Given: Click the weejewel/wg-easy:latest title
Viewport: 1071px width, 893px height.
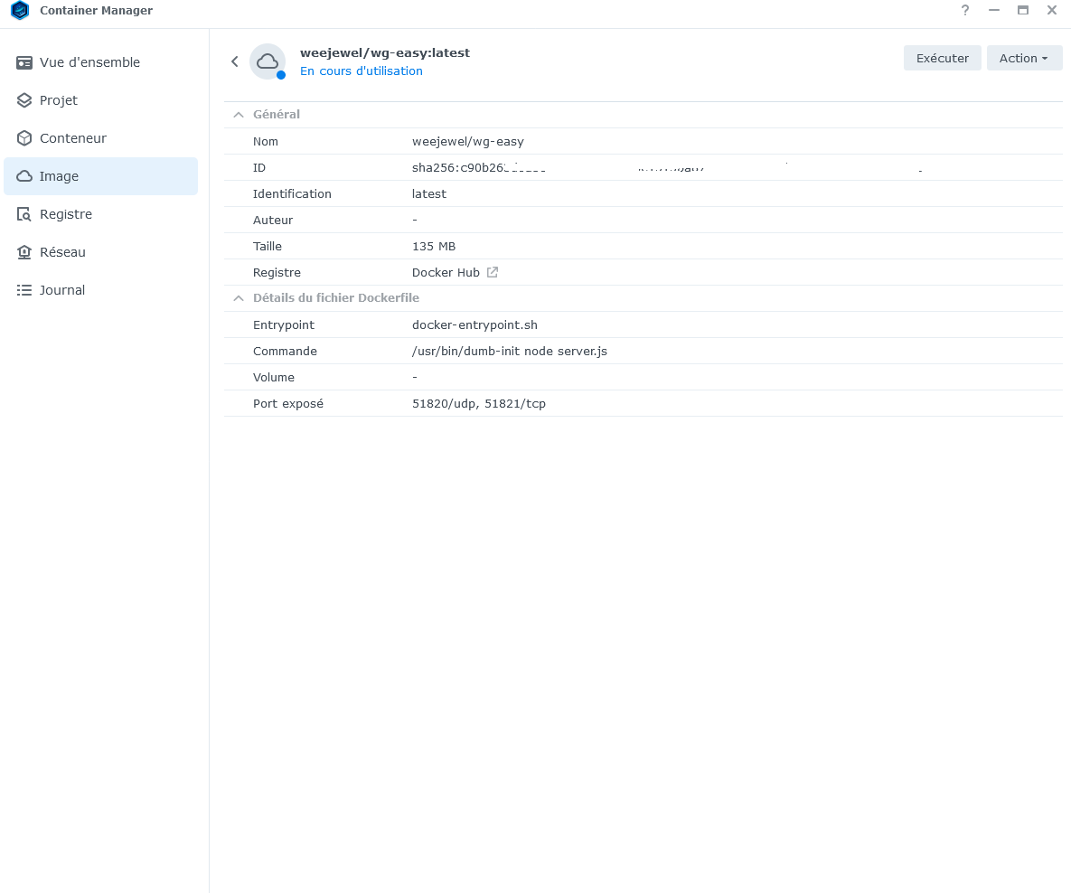Looking at the screenshot, I should coord(385,52).
